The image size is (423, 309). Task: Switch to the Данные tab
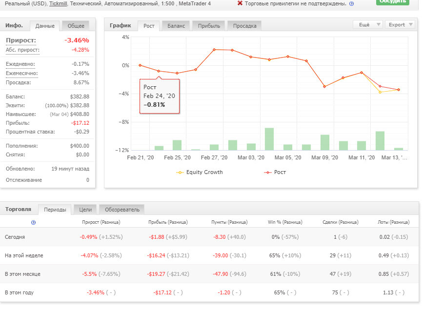click(45, 26)
